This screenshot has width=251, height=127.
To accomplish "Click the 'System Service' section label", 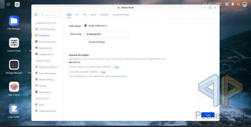I will (x=43, y=98).
